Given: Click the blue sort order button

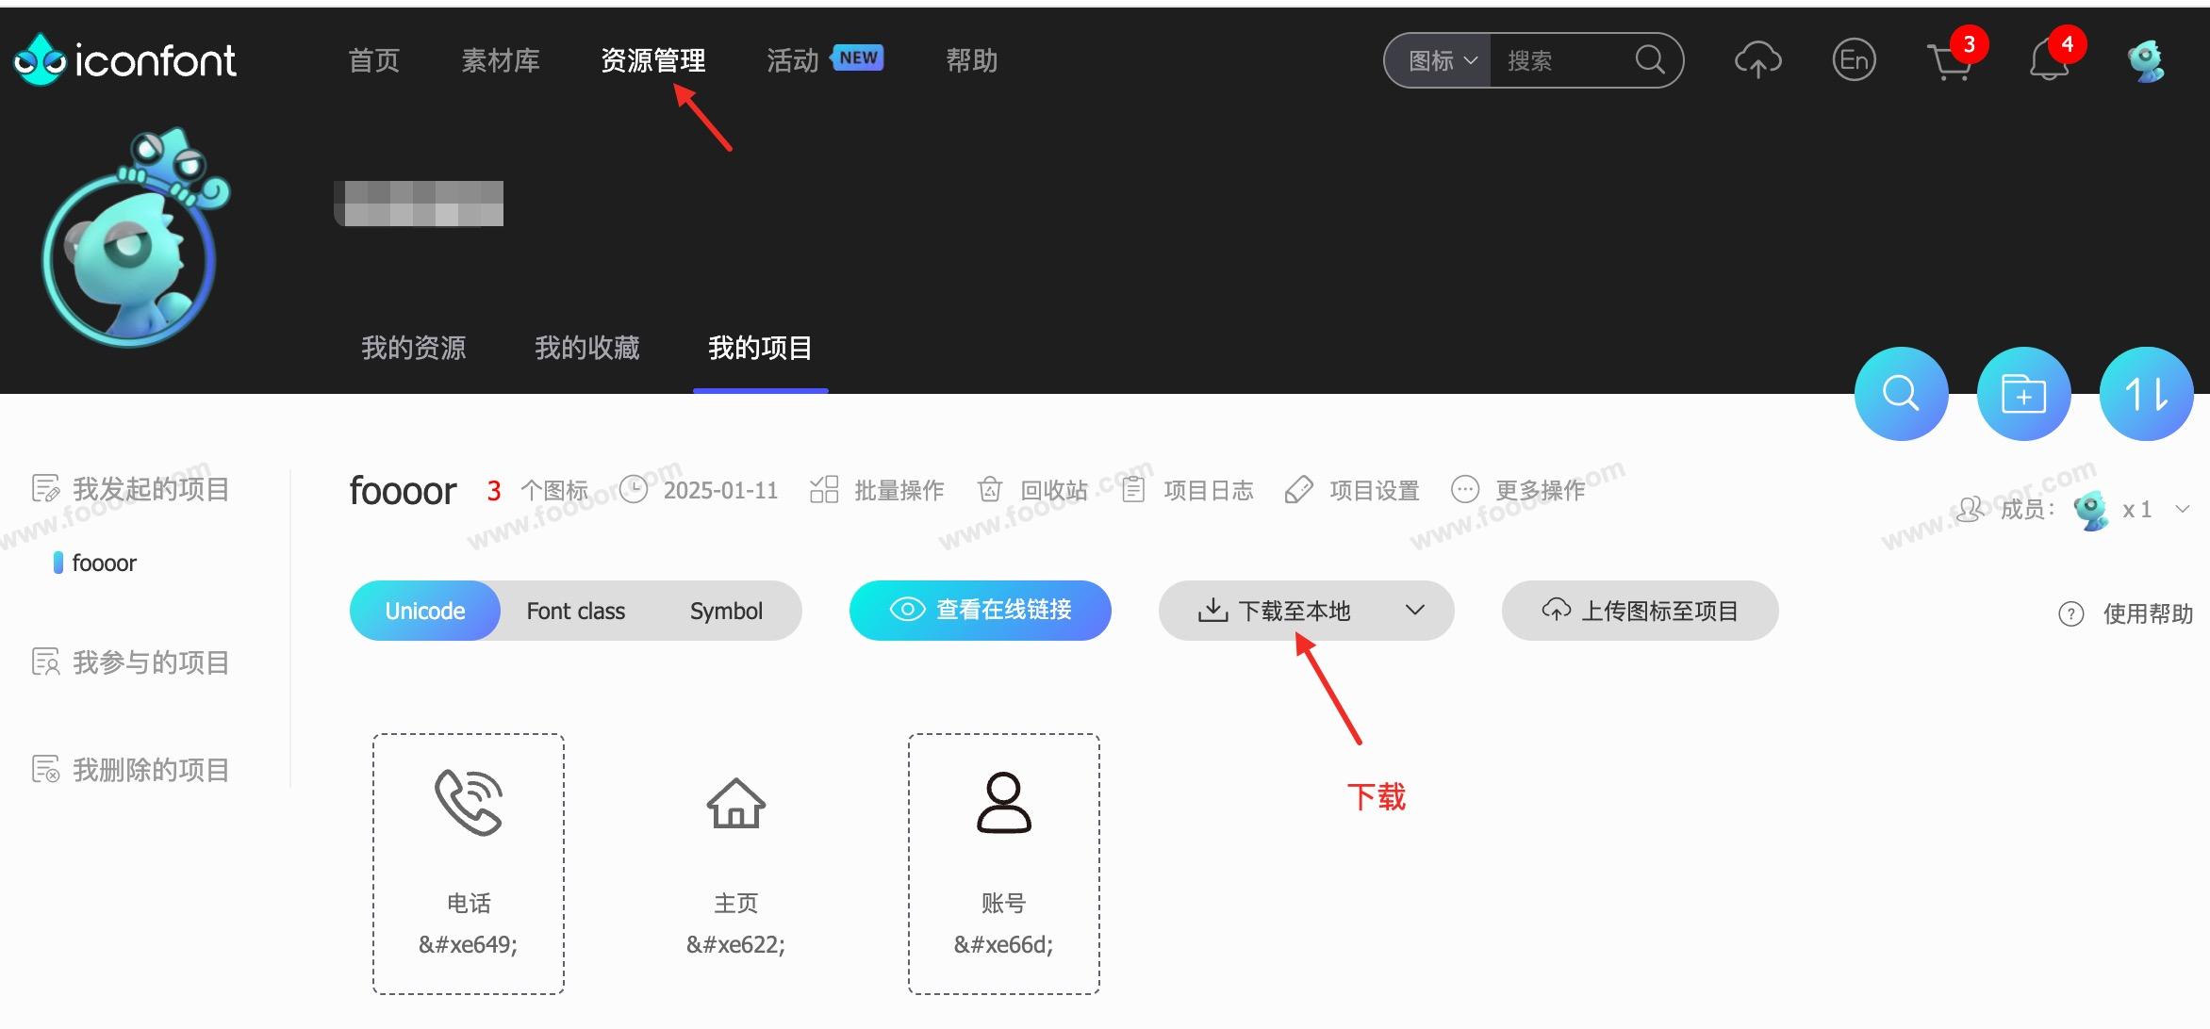Looking at the screenshot, I should pyautogui.click(x=2146, y=394).
